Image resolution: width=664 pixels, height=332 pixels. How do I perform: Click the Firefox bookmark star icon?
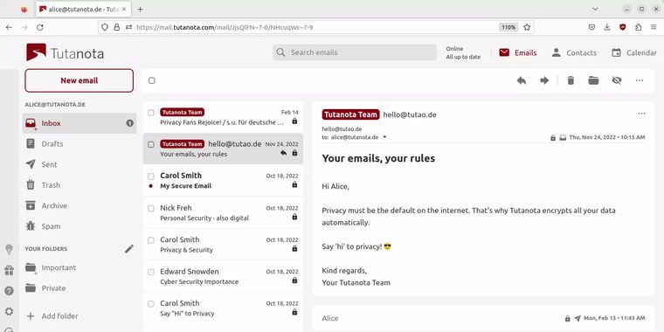coord(526,27)
